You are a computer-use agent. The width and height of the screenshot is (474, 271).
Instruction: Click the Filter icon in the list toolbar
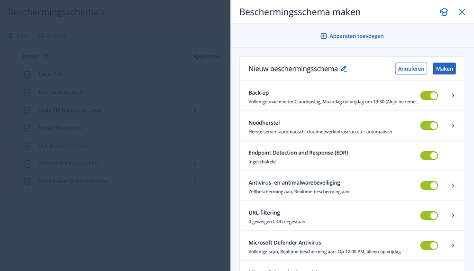[x=11, y=36]
